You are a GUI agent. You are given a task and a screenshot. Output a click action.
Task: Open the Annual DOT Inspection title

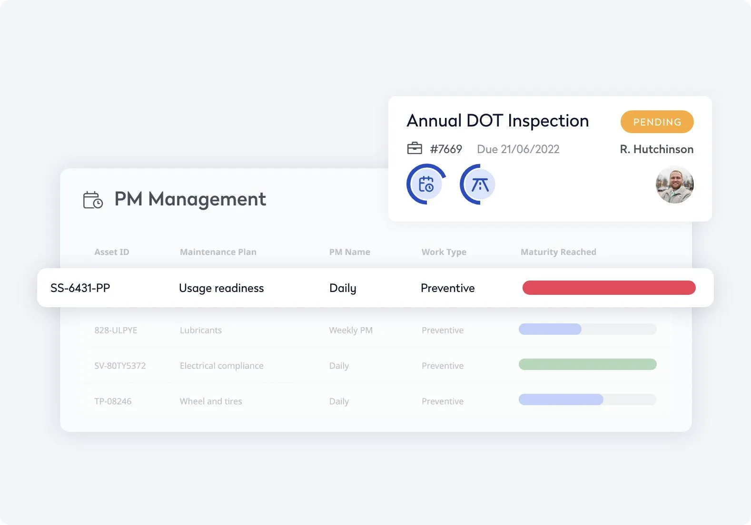tap(498, 121)
